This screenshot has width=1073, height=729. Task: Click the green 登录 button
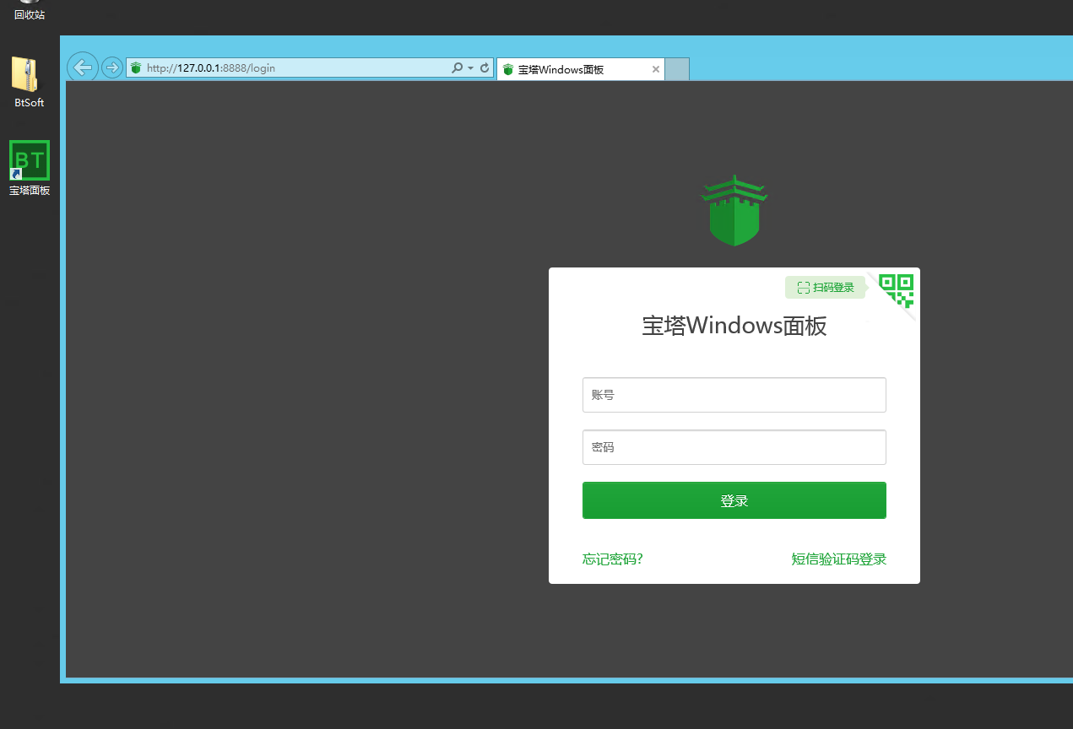tap(734, 500)
